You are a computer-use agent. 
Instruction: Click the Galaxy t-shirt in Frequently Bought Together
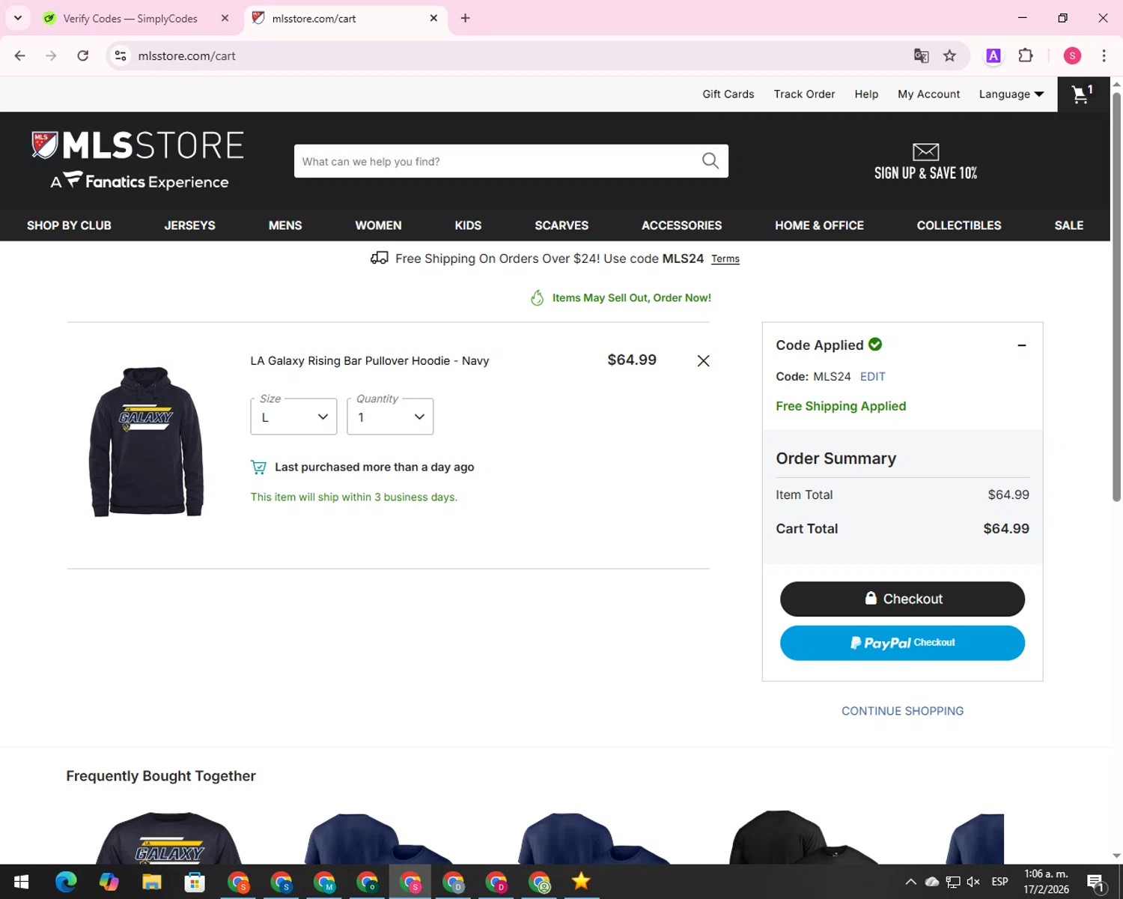169,837
